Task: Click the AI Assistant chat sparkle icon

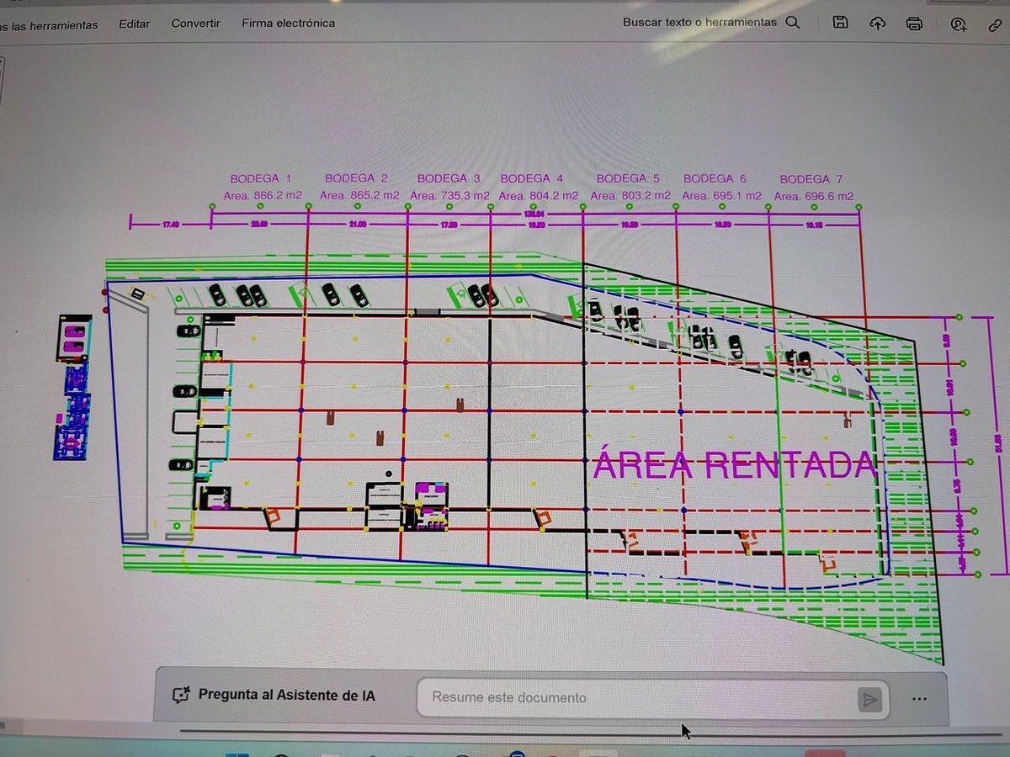Action: pyautogui.click(x=180, y=696)
